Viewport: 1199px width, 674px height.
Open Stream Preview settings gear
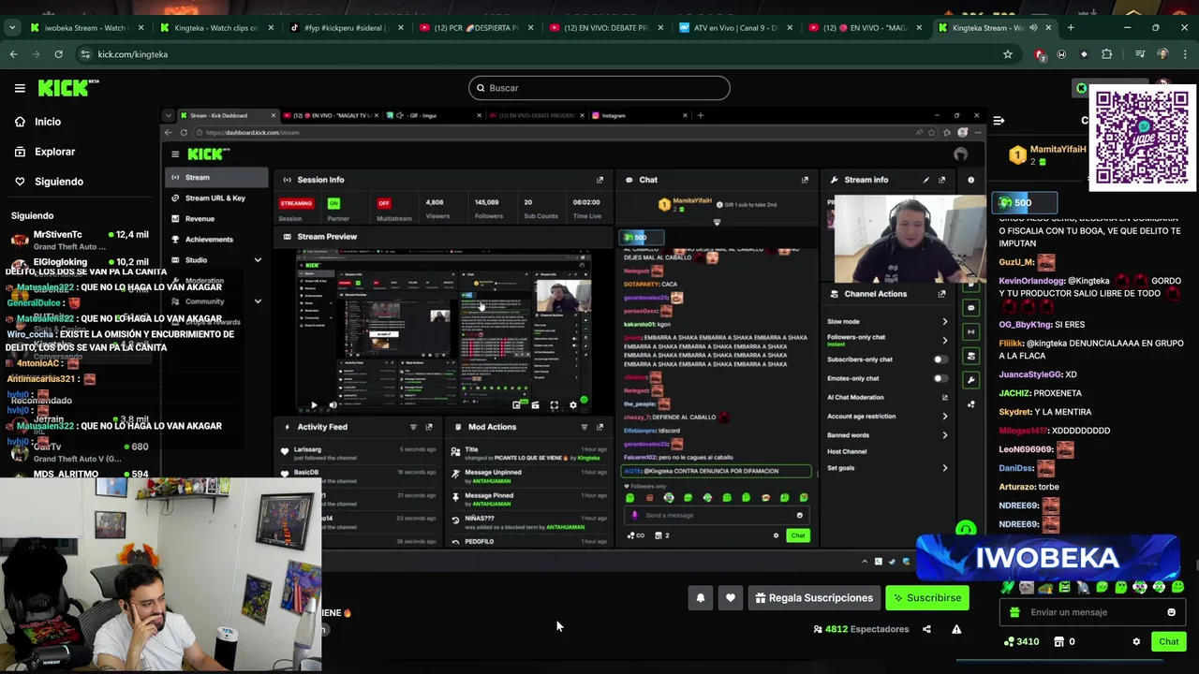tap(573, 405)
